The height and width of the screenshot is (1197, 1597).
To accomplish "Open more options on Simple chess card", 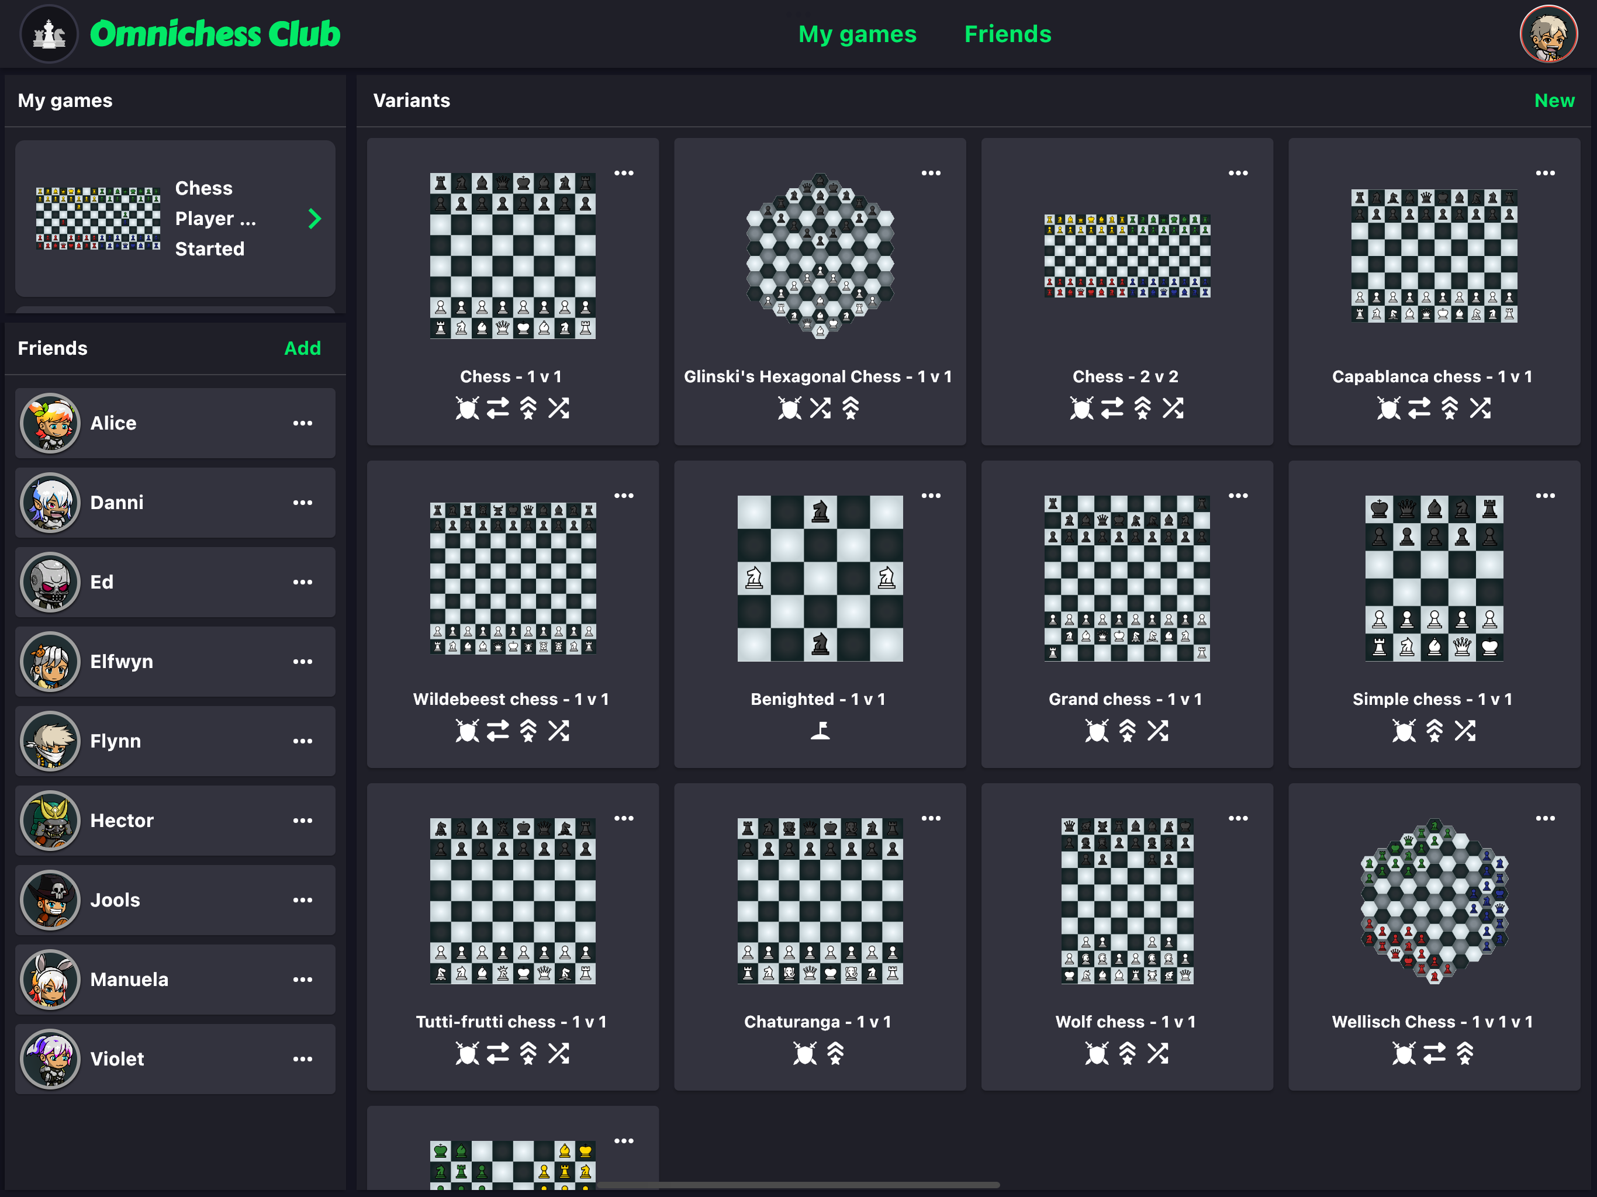I will pyautogui.click(x=1546, y=495).
